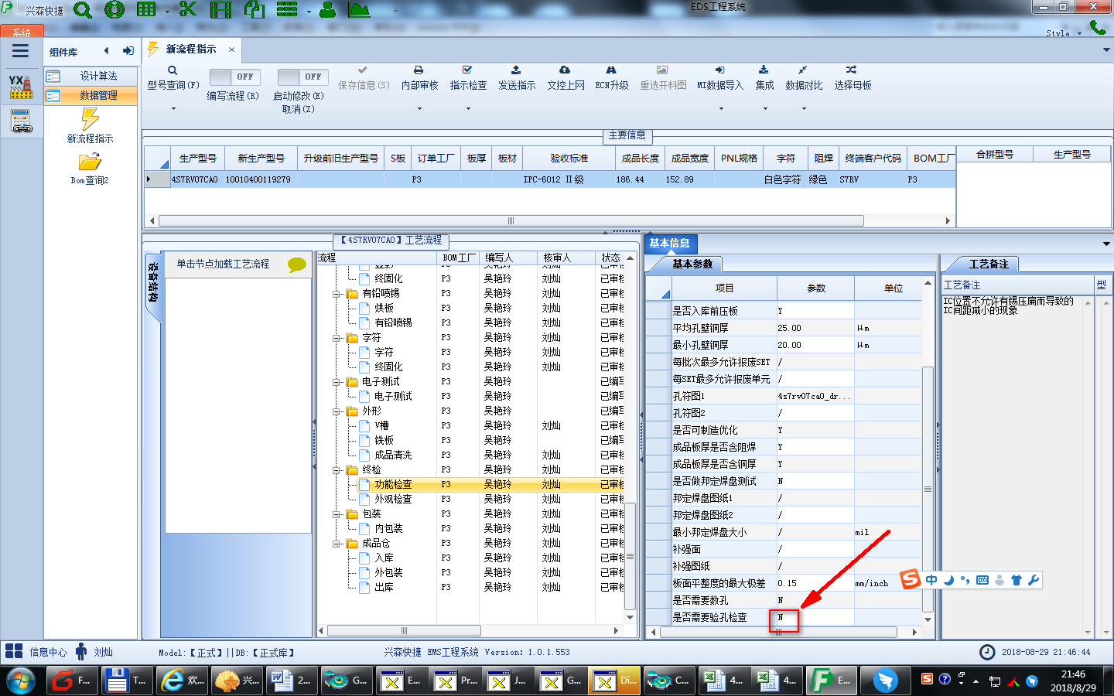The width and height of the screenshot is (1114, 696).
Task: Click the green table grid icon
Action: [146, 10]
